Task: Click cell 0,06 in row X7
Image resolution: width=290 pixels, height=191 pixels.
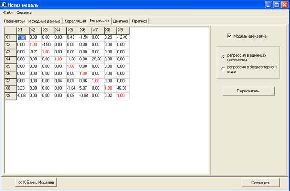Action: 85,82
